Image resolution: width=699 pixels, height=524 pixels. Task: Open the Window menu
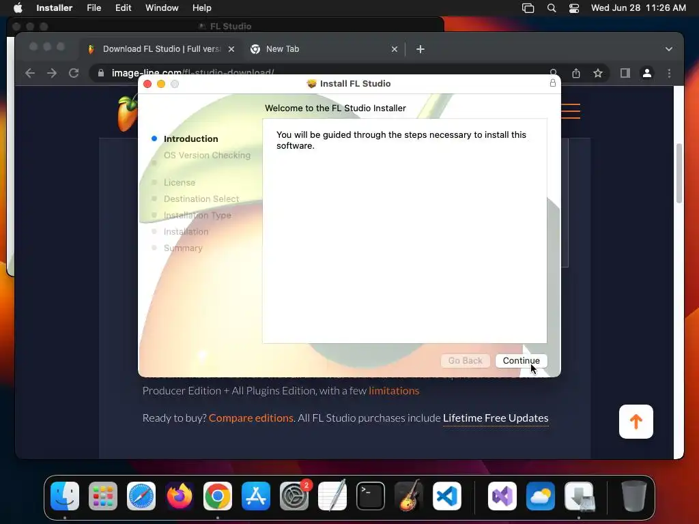pyautogui.click(x=162, y=8)
